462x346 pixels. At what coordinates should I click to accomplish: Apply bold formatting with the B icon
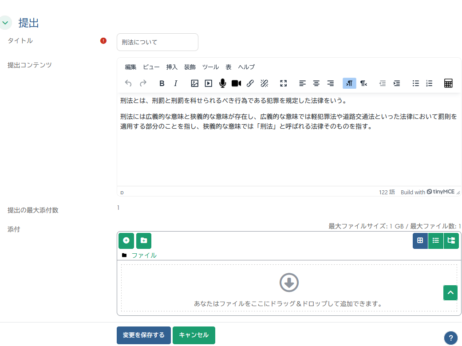click(x=162, y=83)
